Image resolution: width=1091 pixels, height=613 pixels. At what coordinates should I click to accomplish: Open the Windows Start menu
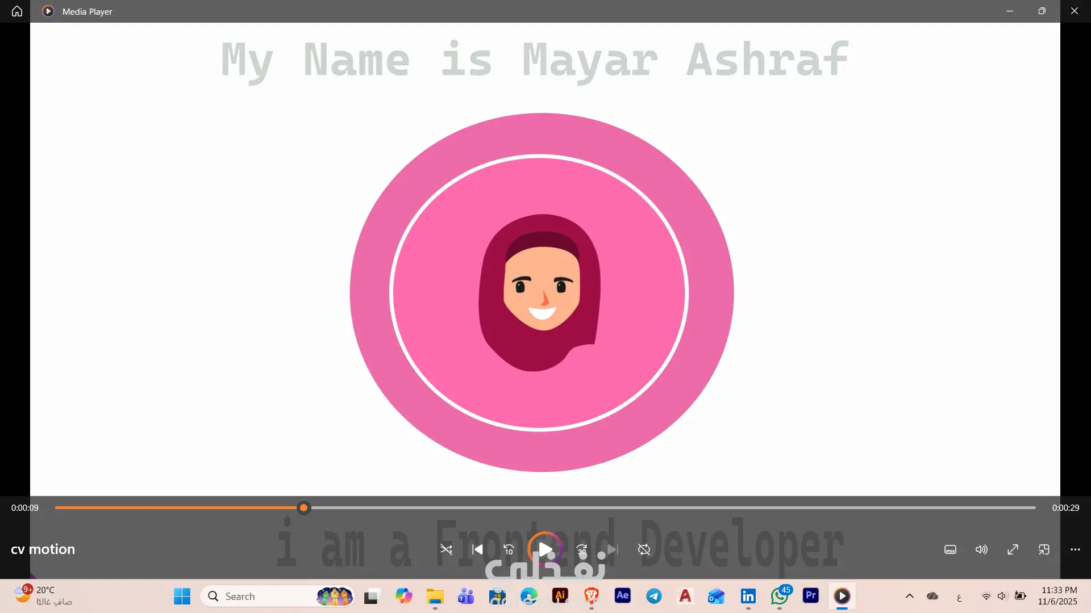(x=182, y=597)
